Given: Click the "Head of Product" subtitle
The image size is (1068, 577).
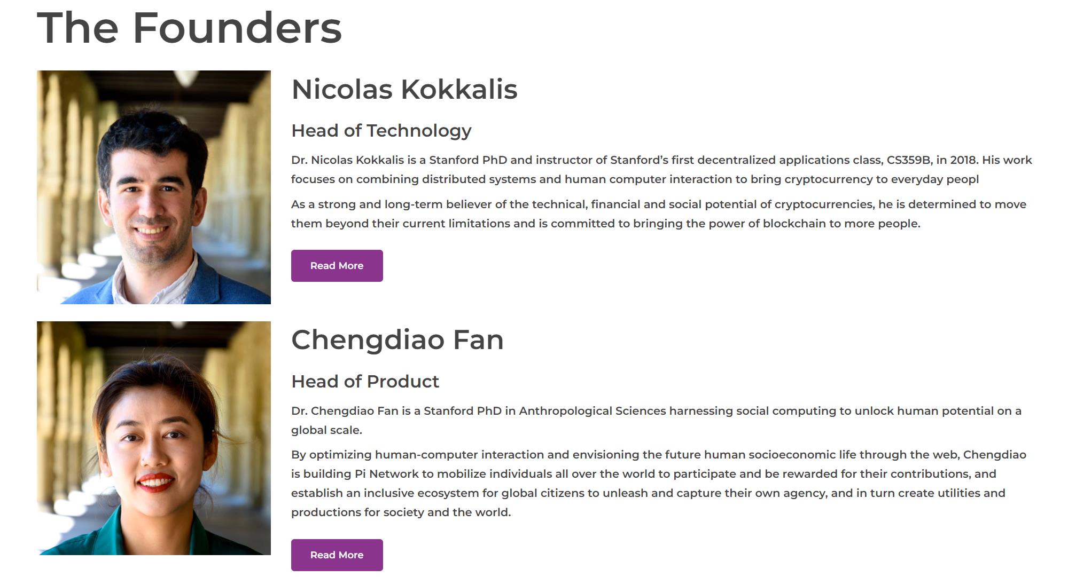Looking at the screenshot, I should [x=365, y=382].
